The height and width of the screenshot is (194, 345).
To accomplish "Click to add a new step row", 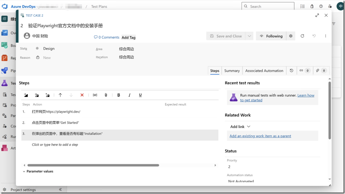I will 55,145.
